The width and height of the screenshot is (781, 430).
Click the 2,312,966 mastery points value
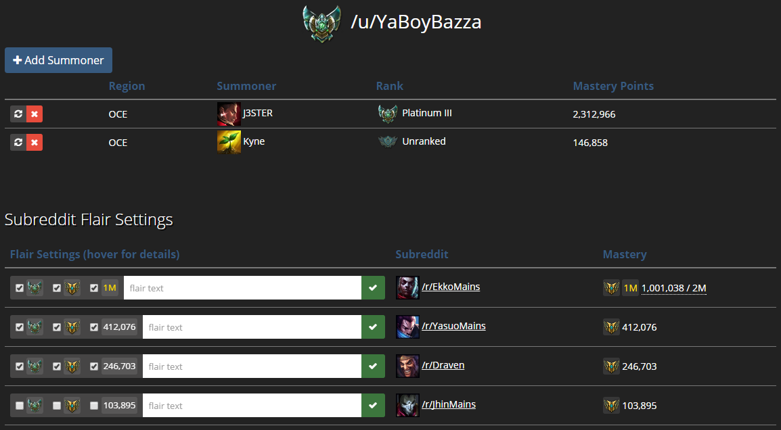point(594,114)
